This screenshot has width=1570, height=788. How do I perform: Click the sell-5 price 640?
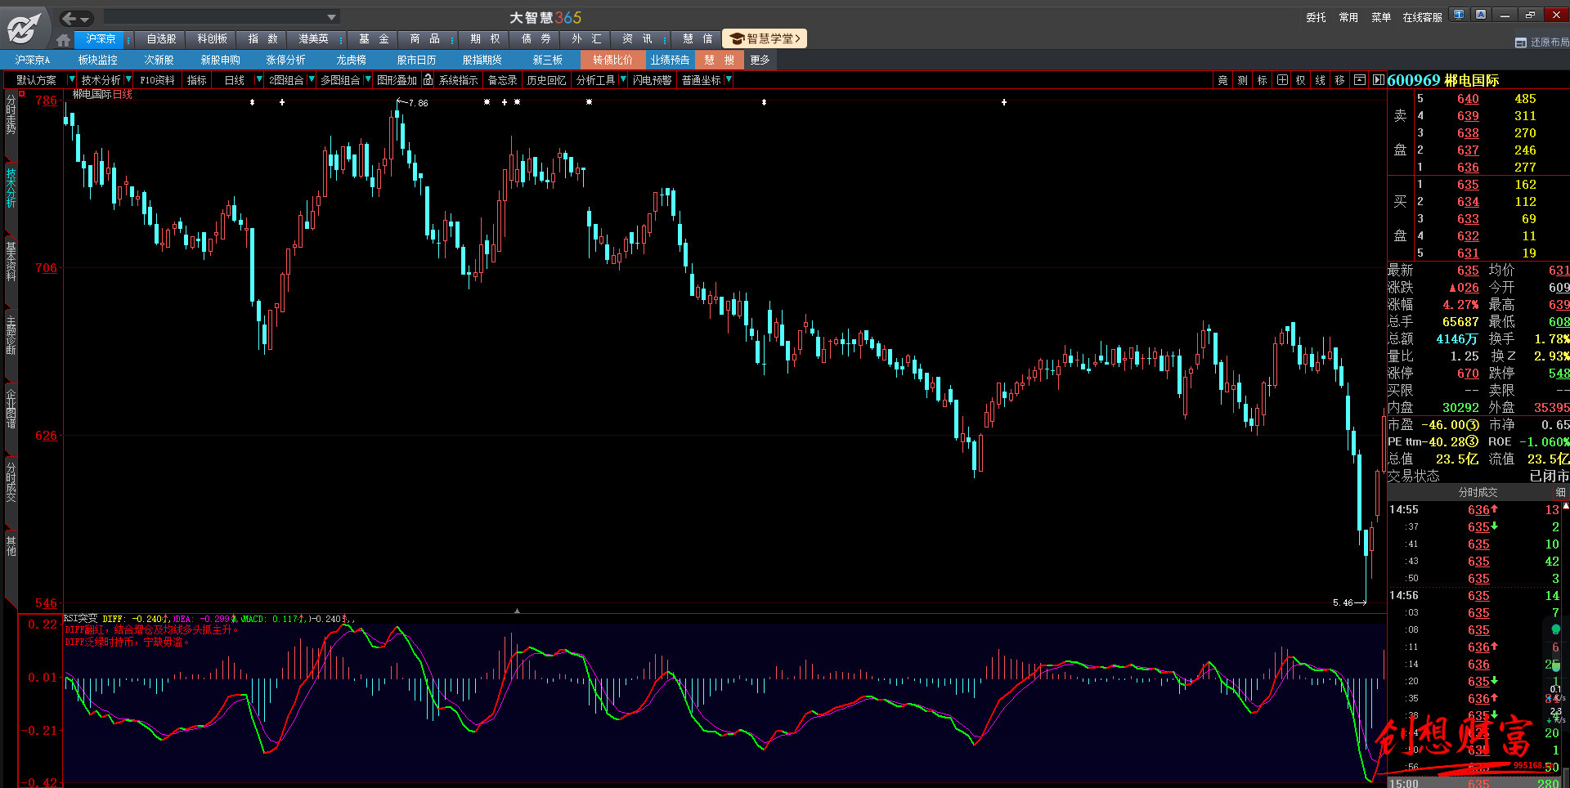click(x=1468, y=99)
